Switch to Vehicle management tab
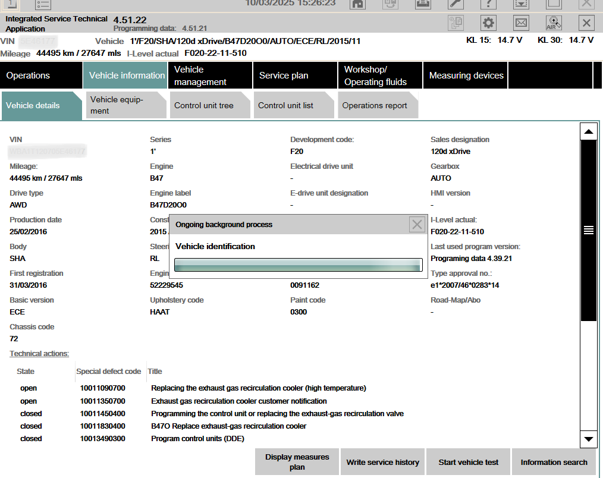The width and height of the screenshot is (603, 478). click(x=210, y=76)
